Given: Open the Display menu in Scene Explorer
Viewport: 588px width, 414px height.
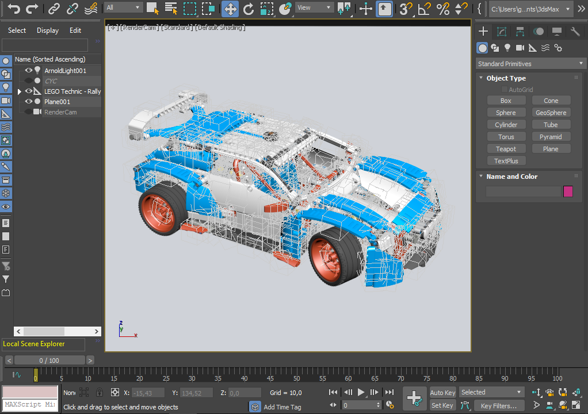Looking at the screenshot, I should pos(48,30).
